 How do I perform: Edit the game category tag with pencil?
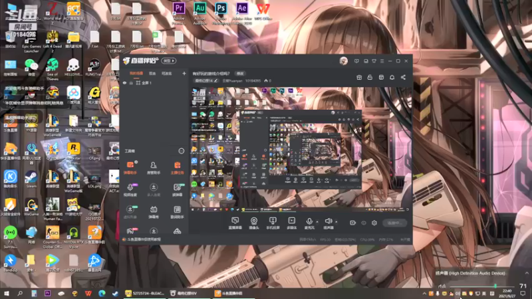coord(215,80)
